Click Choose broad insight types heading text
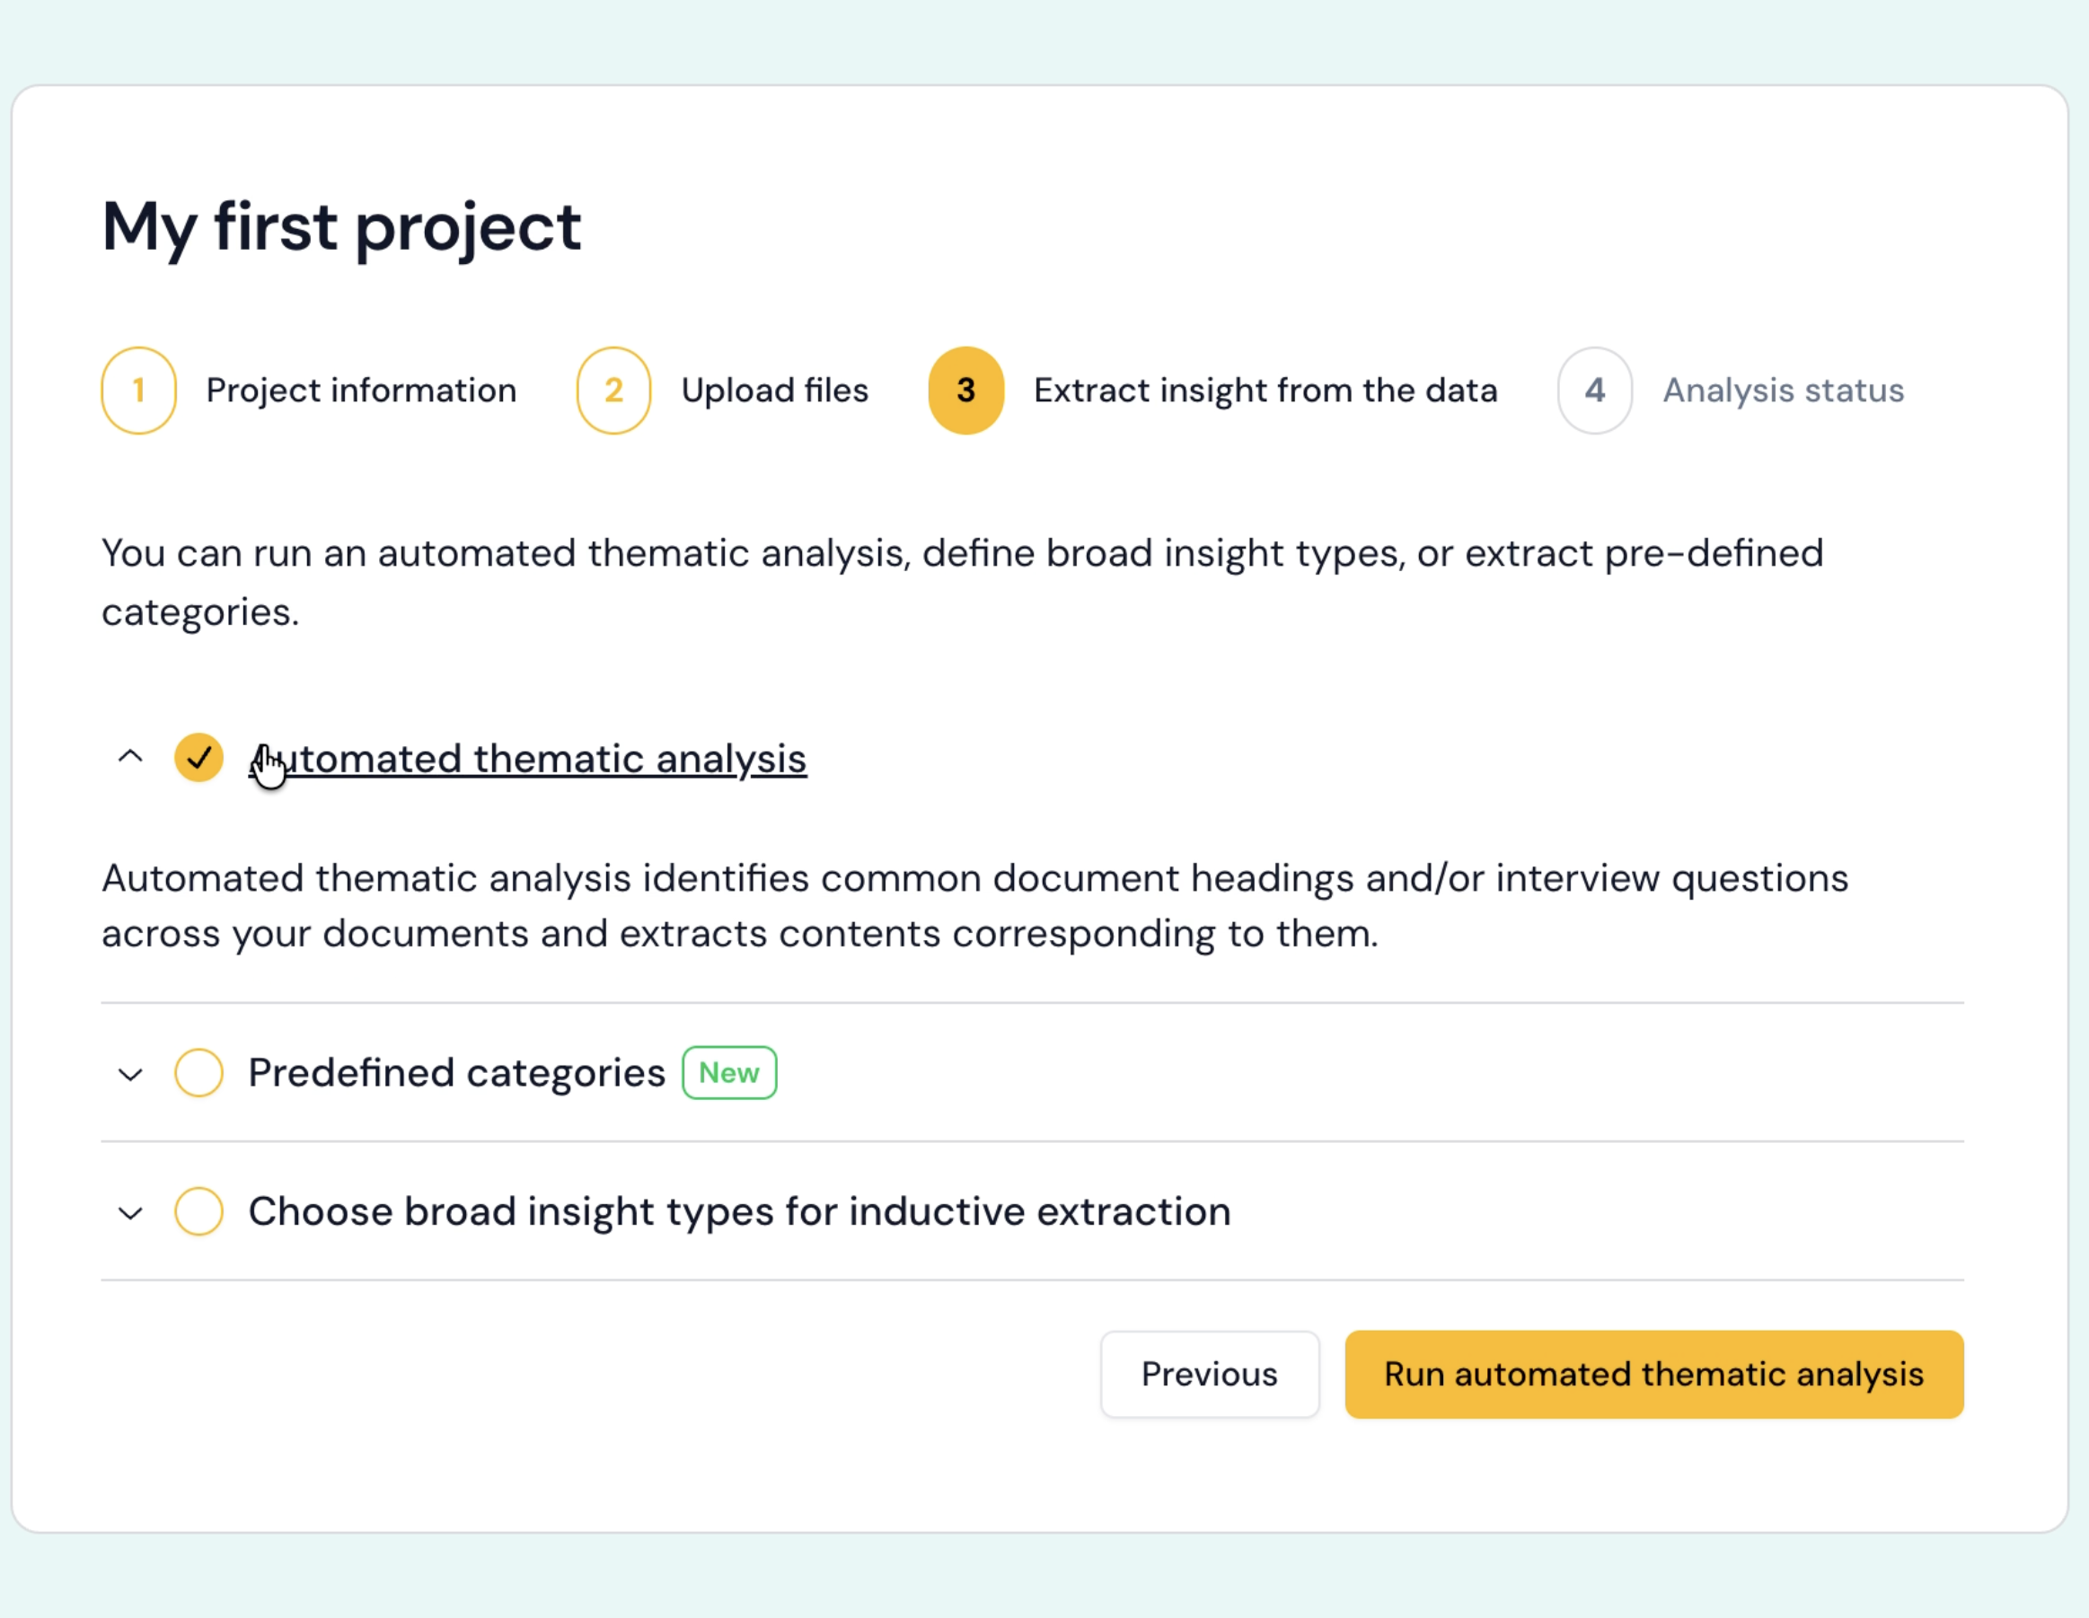The width and height of the screenshot is (2089, 1618). pos(739,1211)
